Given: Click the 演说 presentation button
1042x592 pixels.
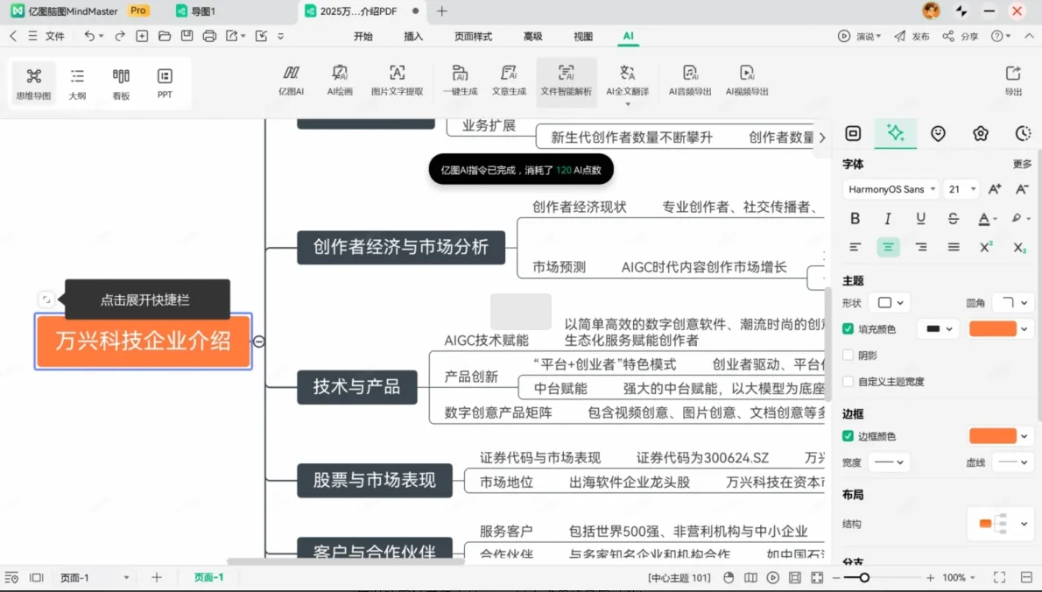Looking at the screenshot, I should [859, 36].
